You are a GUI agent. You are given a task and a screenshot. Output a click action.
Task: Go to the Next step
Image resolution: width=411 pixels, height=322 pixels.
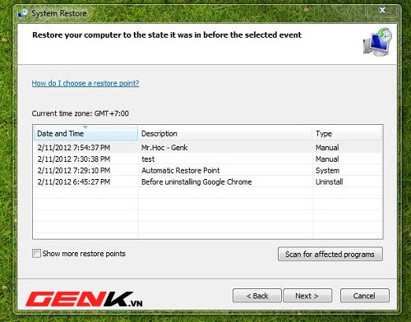[307, 296]
